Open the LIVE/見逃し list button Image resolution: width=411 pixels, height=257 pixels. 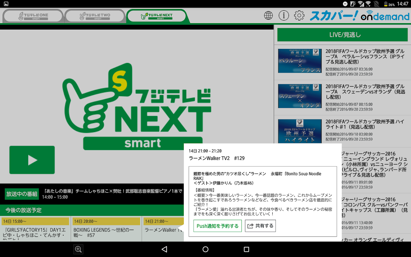pyautogui.click(x=343, y=35)
